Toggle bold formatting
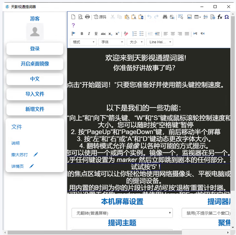Image resolution: width=236 pixels, height=235 pixels. [x=82, y=34]
